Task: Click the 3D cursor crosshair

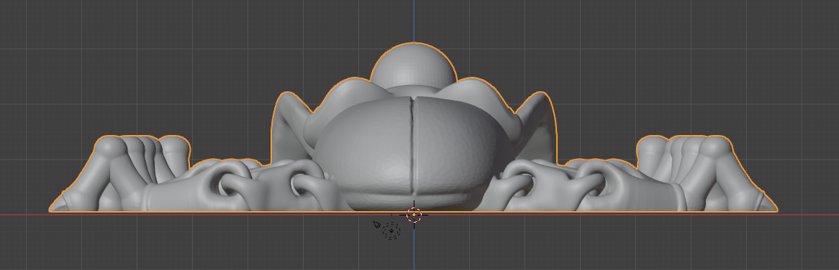Action: click(x=414, y=215)
